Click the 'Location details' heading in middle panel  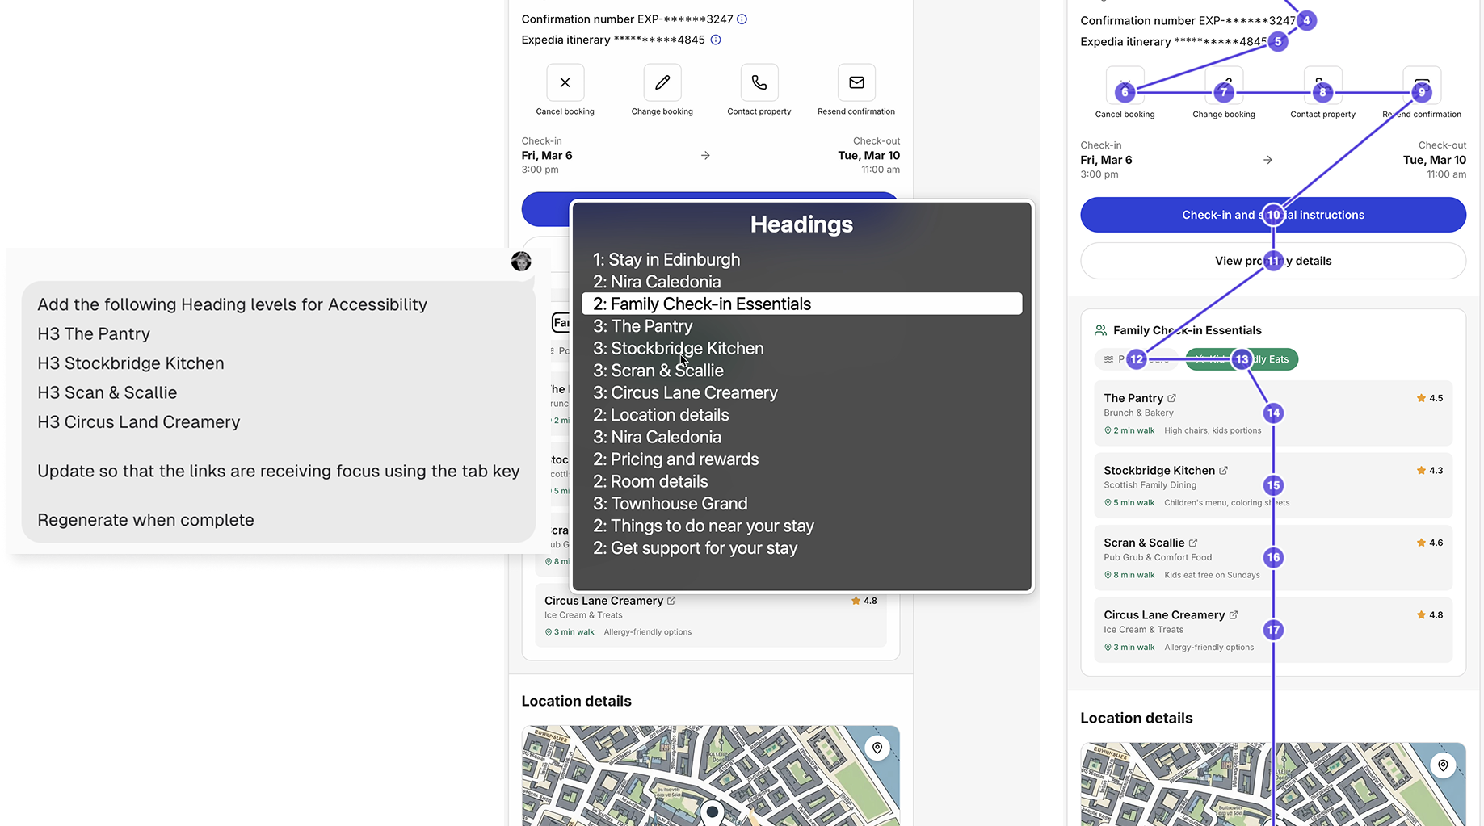tap(576, 701)
